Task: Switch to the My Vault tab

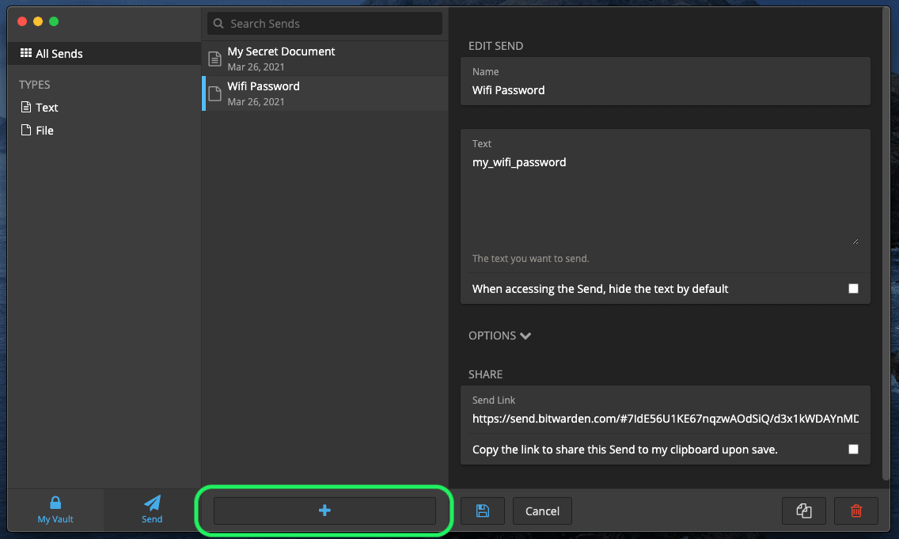Action: 55,511
